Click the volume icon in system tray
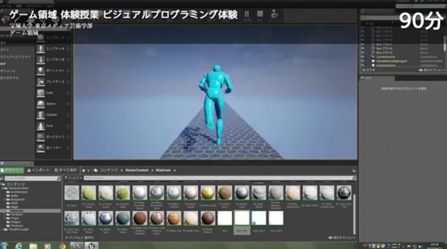 pyautogui.click(x=420, y=247)
